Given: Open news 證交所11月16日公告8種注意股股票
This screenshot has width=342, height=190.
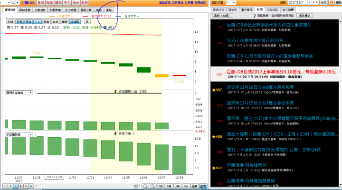Looking at the screenshot, I should click(x=260, y=87).
